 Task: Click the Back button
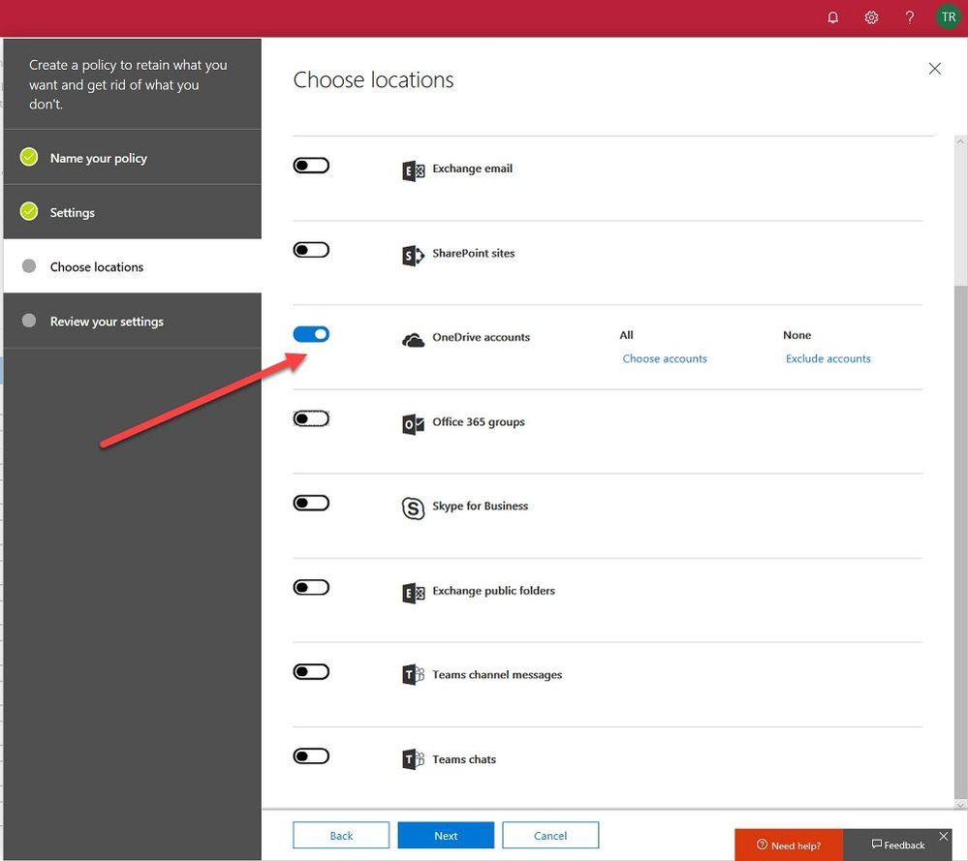click(341, 835)
